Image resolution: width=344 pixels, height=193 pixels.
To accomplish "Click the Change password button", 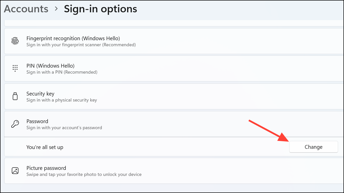I will tap(314, 147).
